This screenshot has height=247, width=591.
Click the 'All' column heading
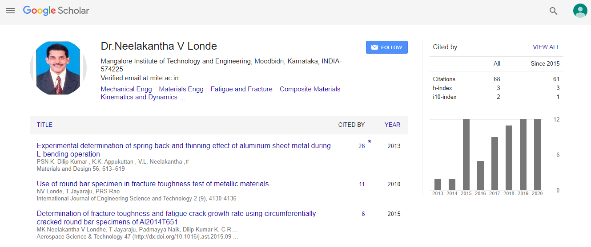click(x=497, y=63)
